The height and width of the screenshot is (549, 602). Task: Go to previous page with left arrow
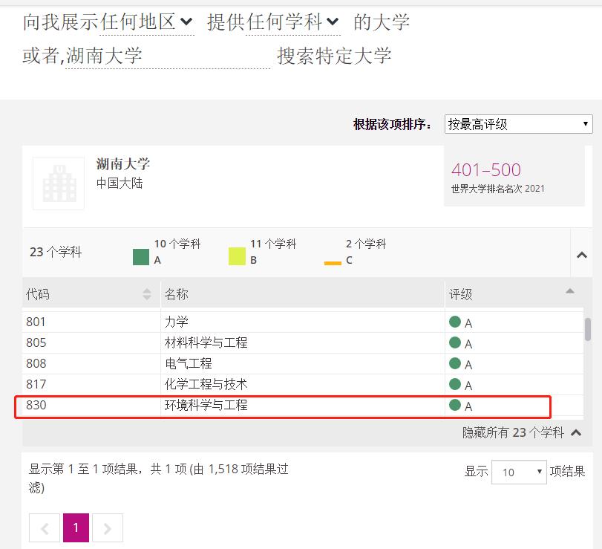coord(45,528)
